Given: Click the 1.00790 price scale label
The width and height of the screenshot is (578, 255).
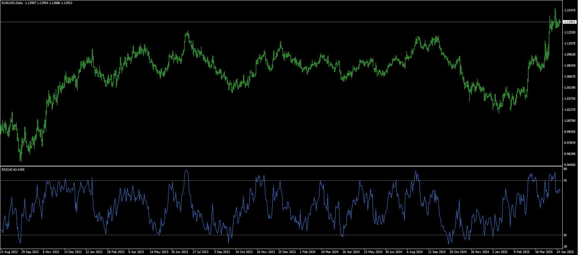Looking at the screenshot, I should click(x=570, y=121).
